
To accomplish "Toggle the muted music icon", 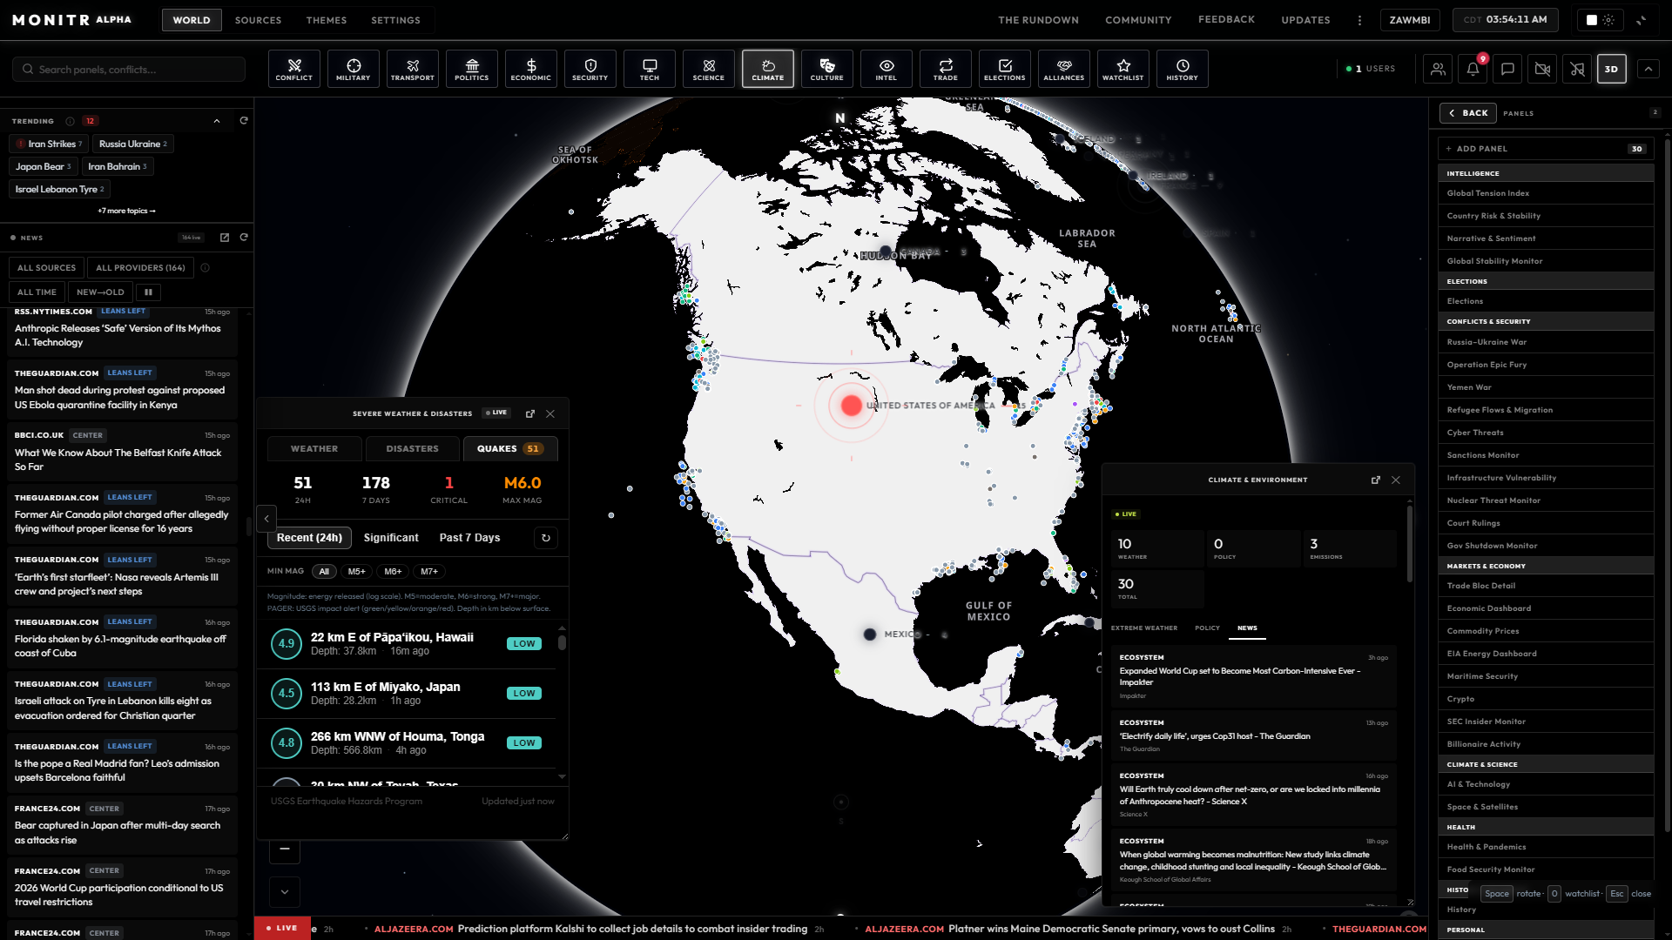I will [x=1577, y=69].
